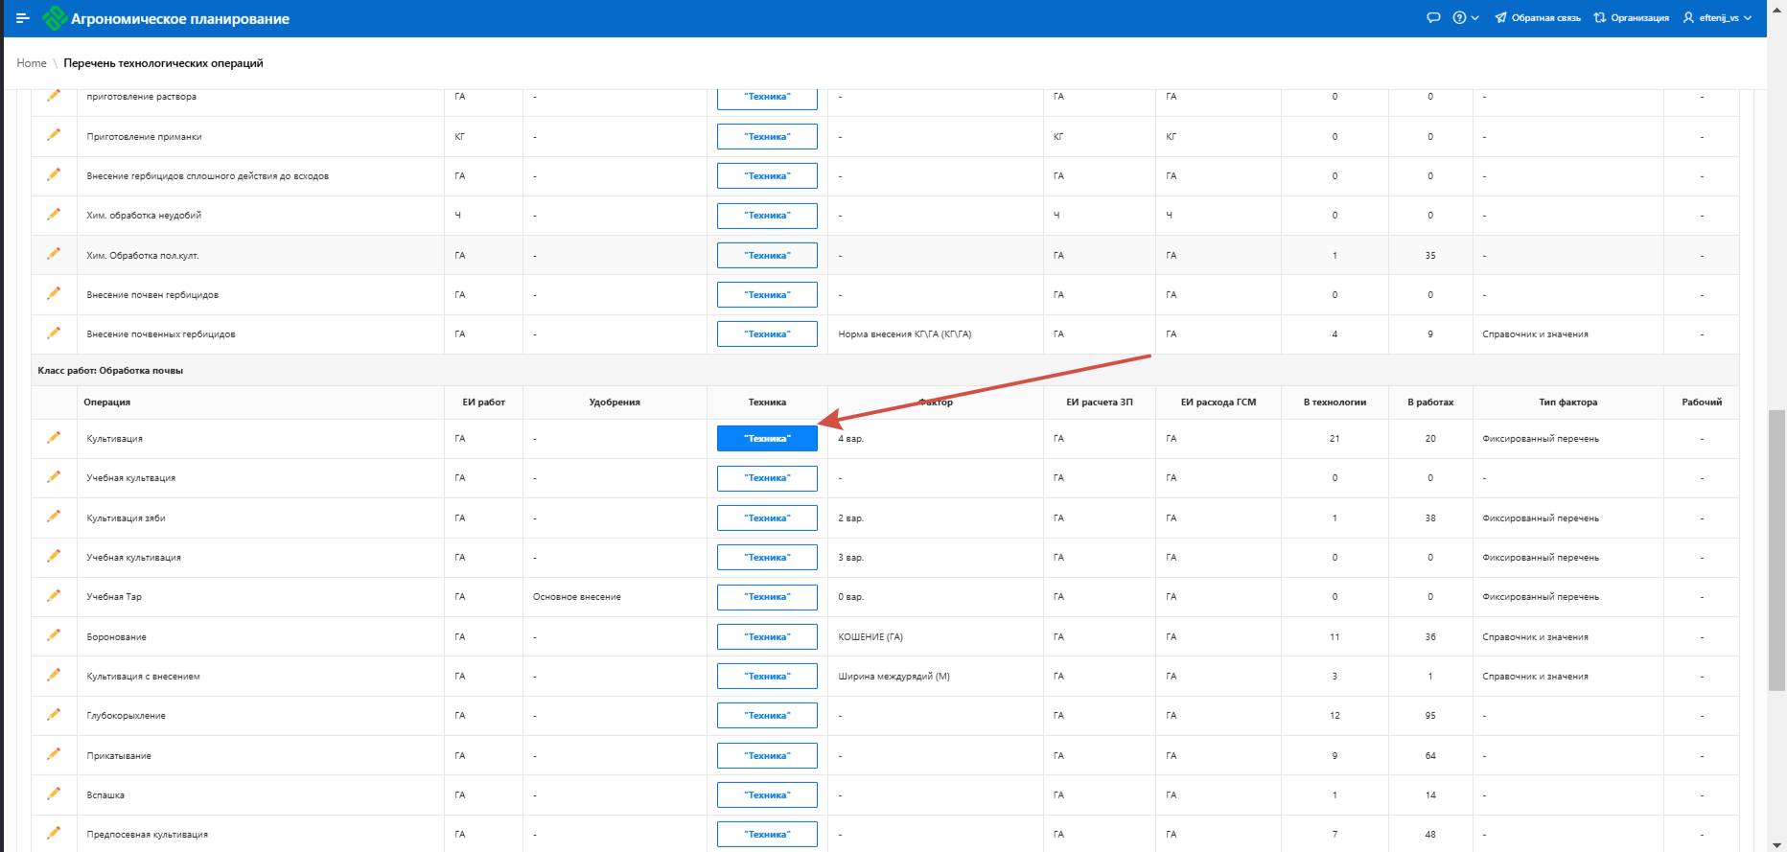Go to Home breadcrumb link
This screenshot has height=852, width=1787.
point(32,63)
